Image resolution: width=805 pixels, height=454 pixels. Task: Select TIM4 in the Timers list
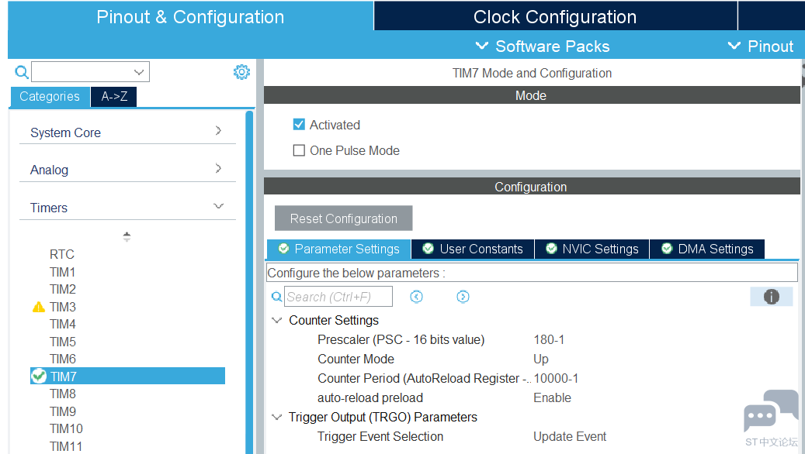click(63, 325)
